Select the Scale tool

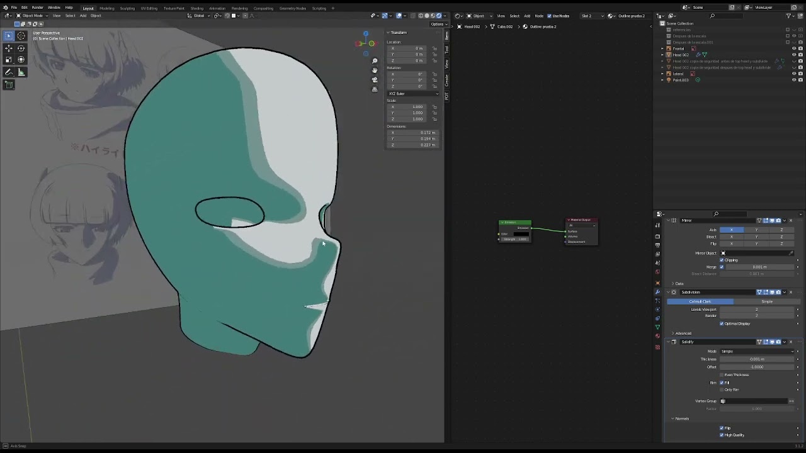point(9,60)
